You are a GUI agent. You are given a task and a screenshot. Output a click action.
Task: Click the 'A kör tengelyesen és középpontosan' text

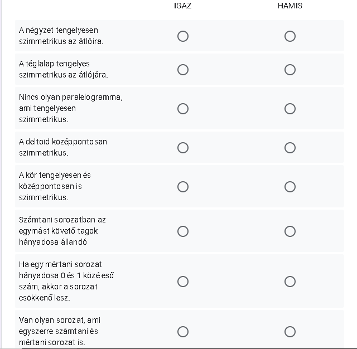[55, 186]
